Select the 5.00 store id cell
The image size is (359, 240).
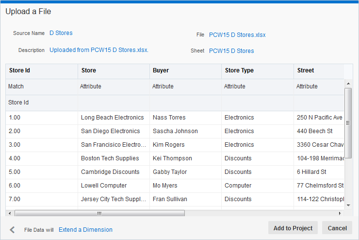(x=42, y=172)
